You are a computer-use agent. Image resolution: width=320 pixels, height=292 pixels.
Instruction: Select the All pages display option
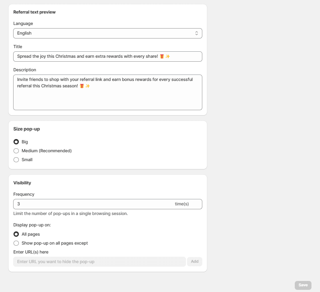pyautogui.click(x=16, y=234)
